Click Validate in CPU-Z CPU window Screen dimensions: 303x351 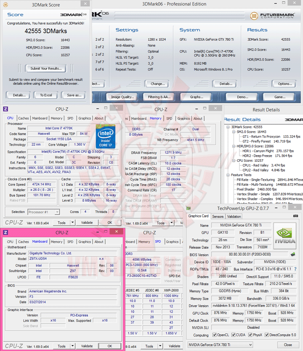click(x=87, y=222)
